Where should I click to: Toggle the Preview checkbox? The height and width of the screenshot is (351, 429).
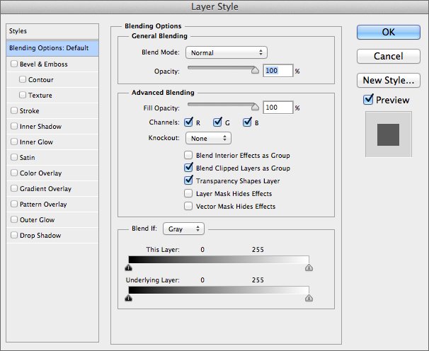click(x=368, y=100)
